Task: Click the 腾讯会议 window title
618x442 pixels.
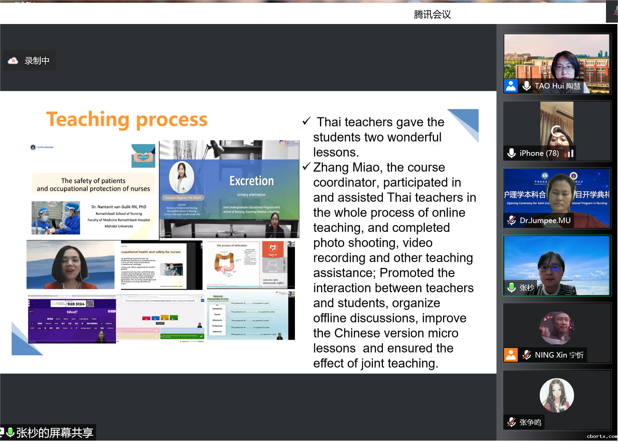Action: point(432,14)
